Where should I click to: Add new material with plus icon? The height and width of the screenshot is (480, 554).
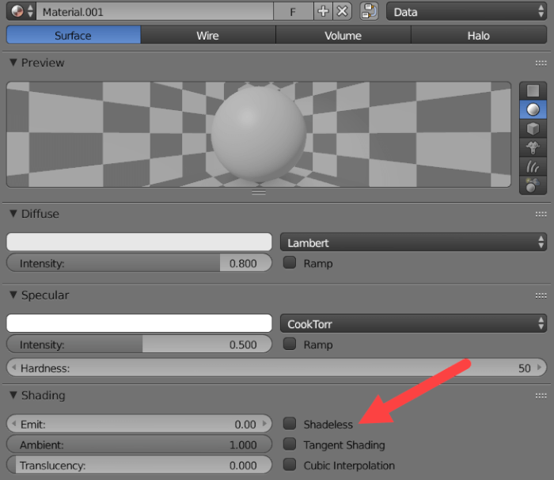[323, 12]
